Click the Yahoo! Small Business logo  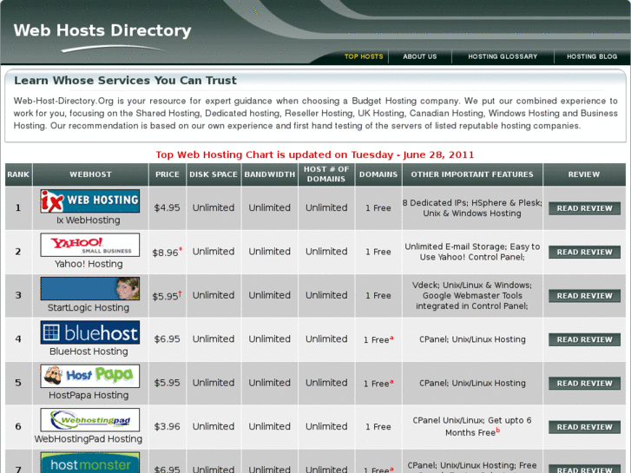pos(90,245)
